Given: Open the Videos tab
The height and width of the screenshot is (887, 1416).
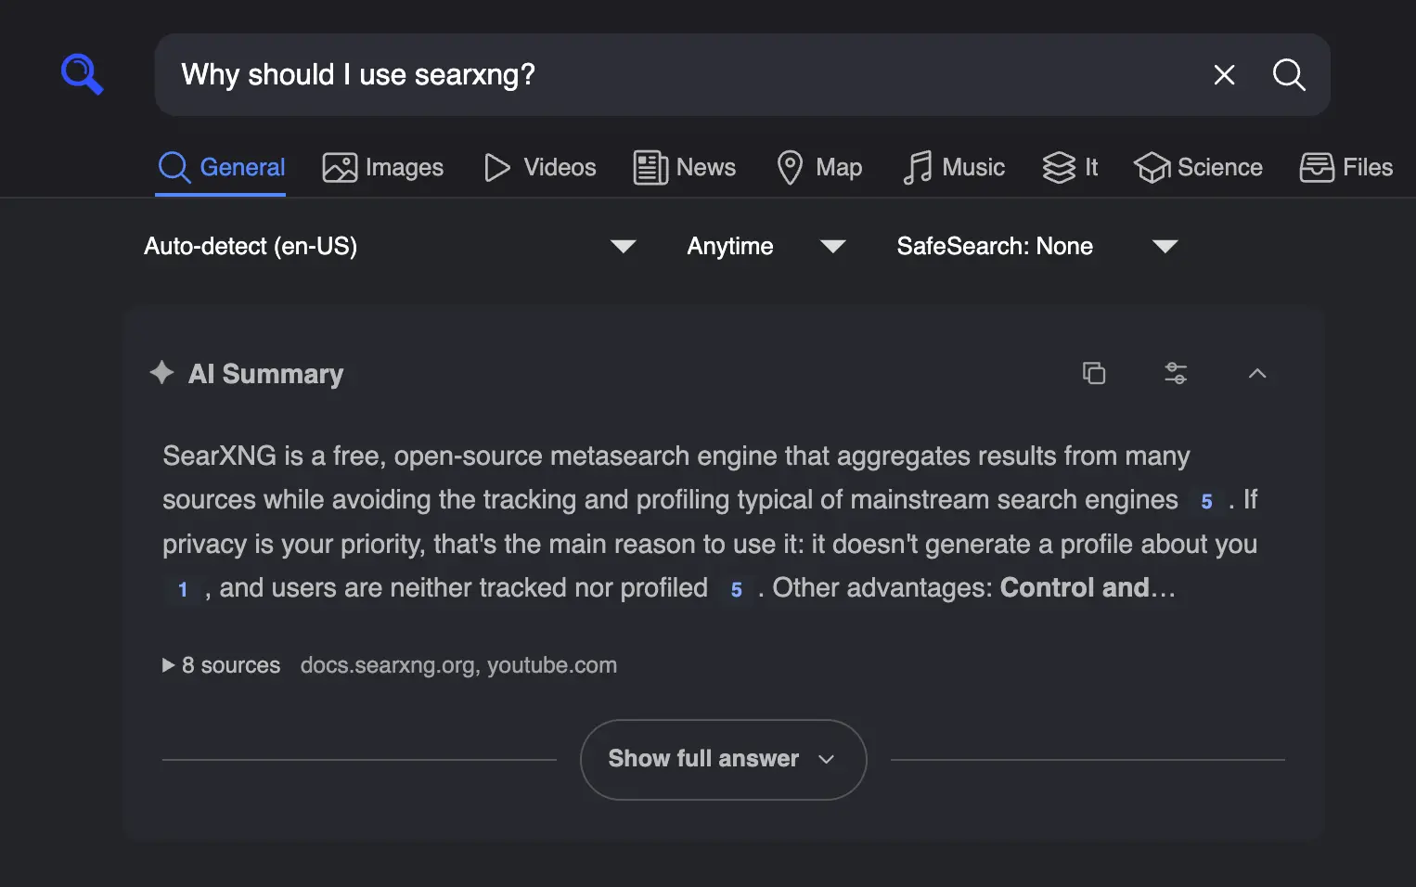Looking at the screenshot, I should tap(540, 168).
